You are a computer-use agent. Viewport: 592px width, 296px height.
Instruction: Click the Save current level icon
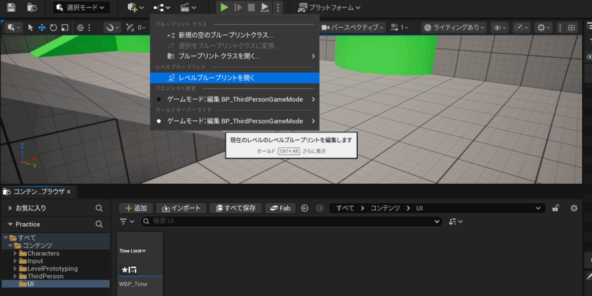[x=11, y=8]
